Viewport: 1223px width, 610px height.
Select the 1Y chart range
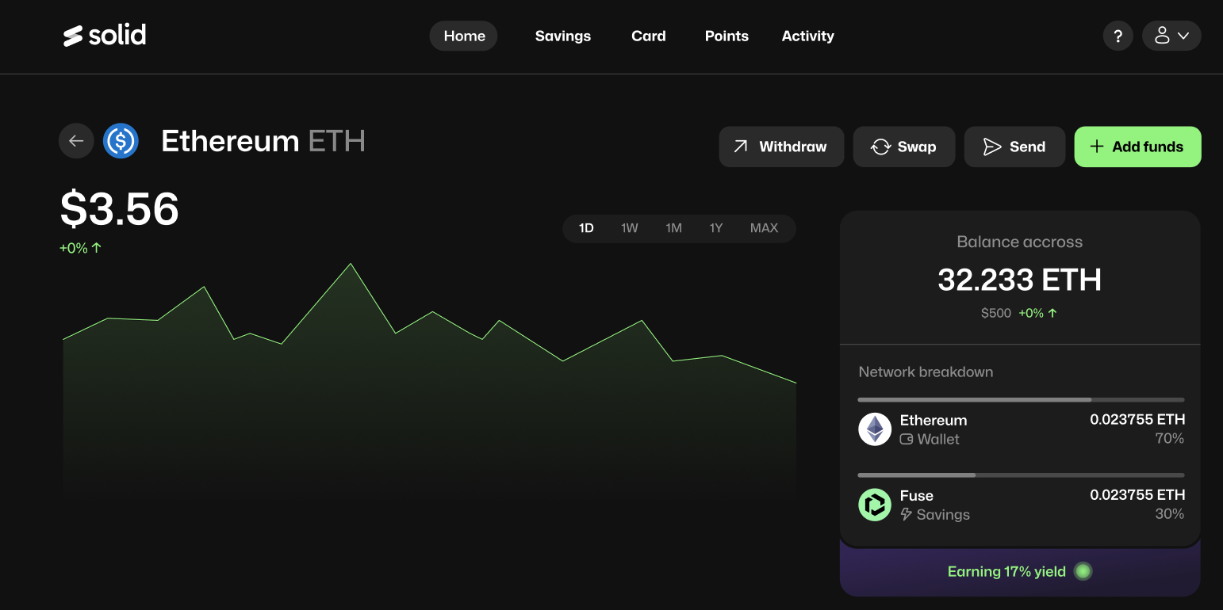[716, 228]
